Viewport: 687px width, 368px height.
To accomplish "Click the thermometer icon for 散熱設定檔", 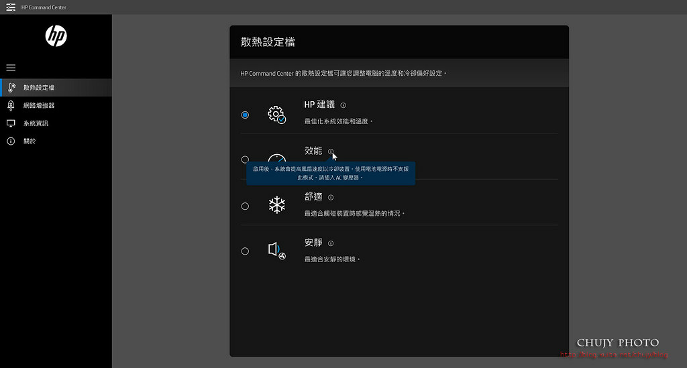I will pyautogui.click(x=11, y=88).
